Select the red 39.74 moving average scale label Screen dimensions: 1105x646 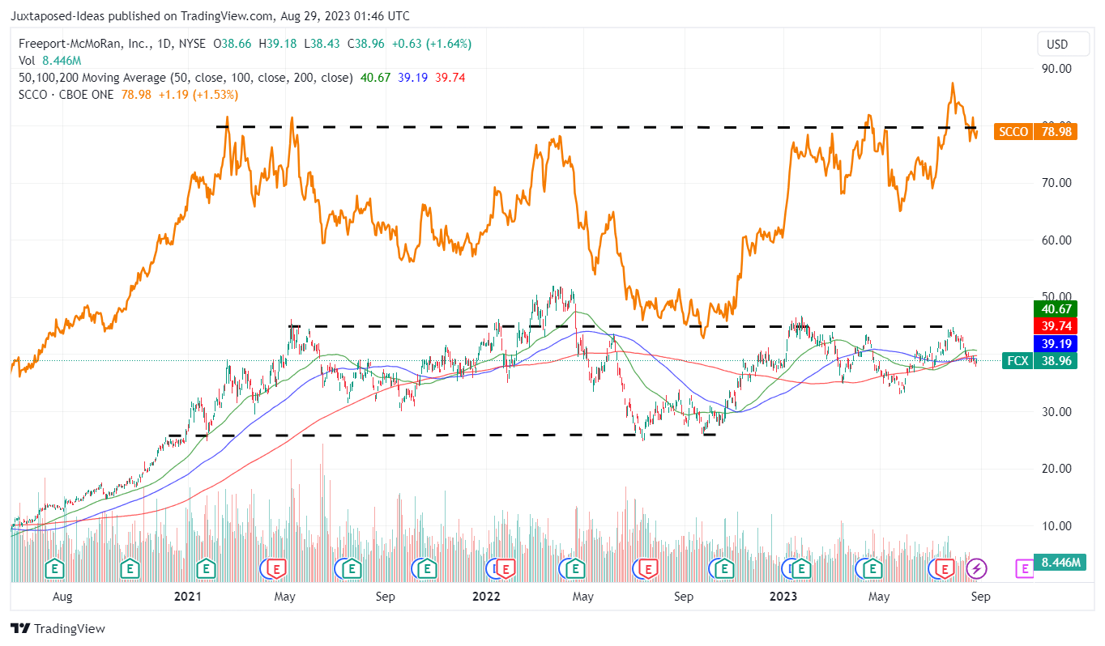tap(1055, 325)
